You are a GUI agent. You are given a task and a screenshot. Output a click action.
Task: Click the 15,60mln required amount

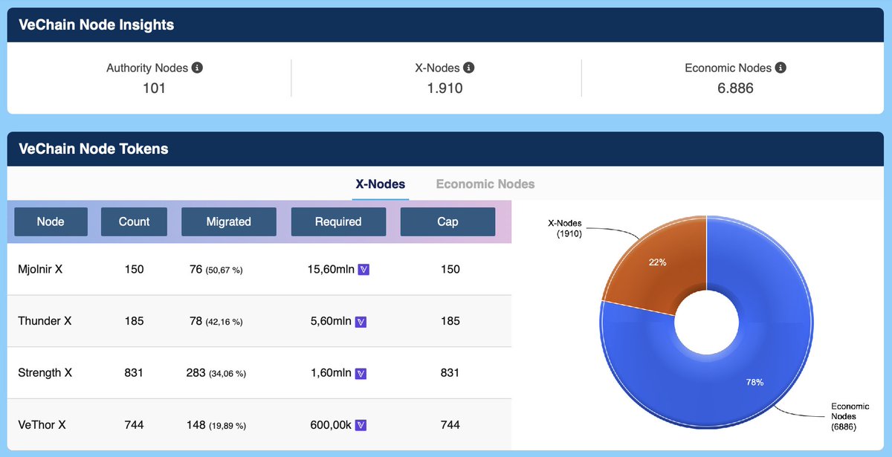pyautogui.click(x=329, y=270)
